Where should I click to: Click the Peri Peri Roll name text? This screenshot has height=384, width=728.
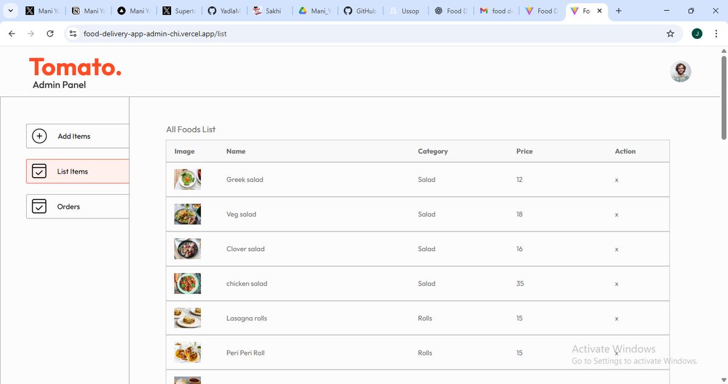click(x=245, y=352)
